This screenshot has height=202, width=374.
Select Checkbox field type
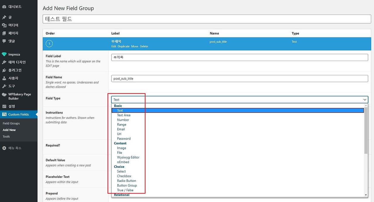pyautogui.click(x=238, y=176)
